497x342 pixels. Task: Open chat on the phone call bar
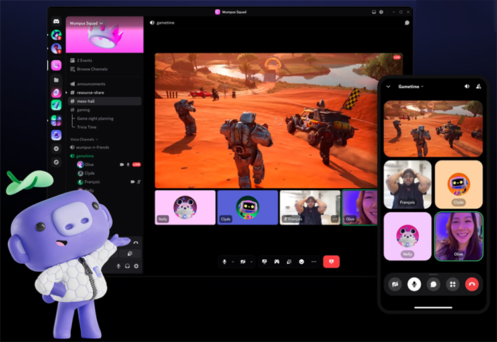[433, 284]
